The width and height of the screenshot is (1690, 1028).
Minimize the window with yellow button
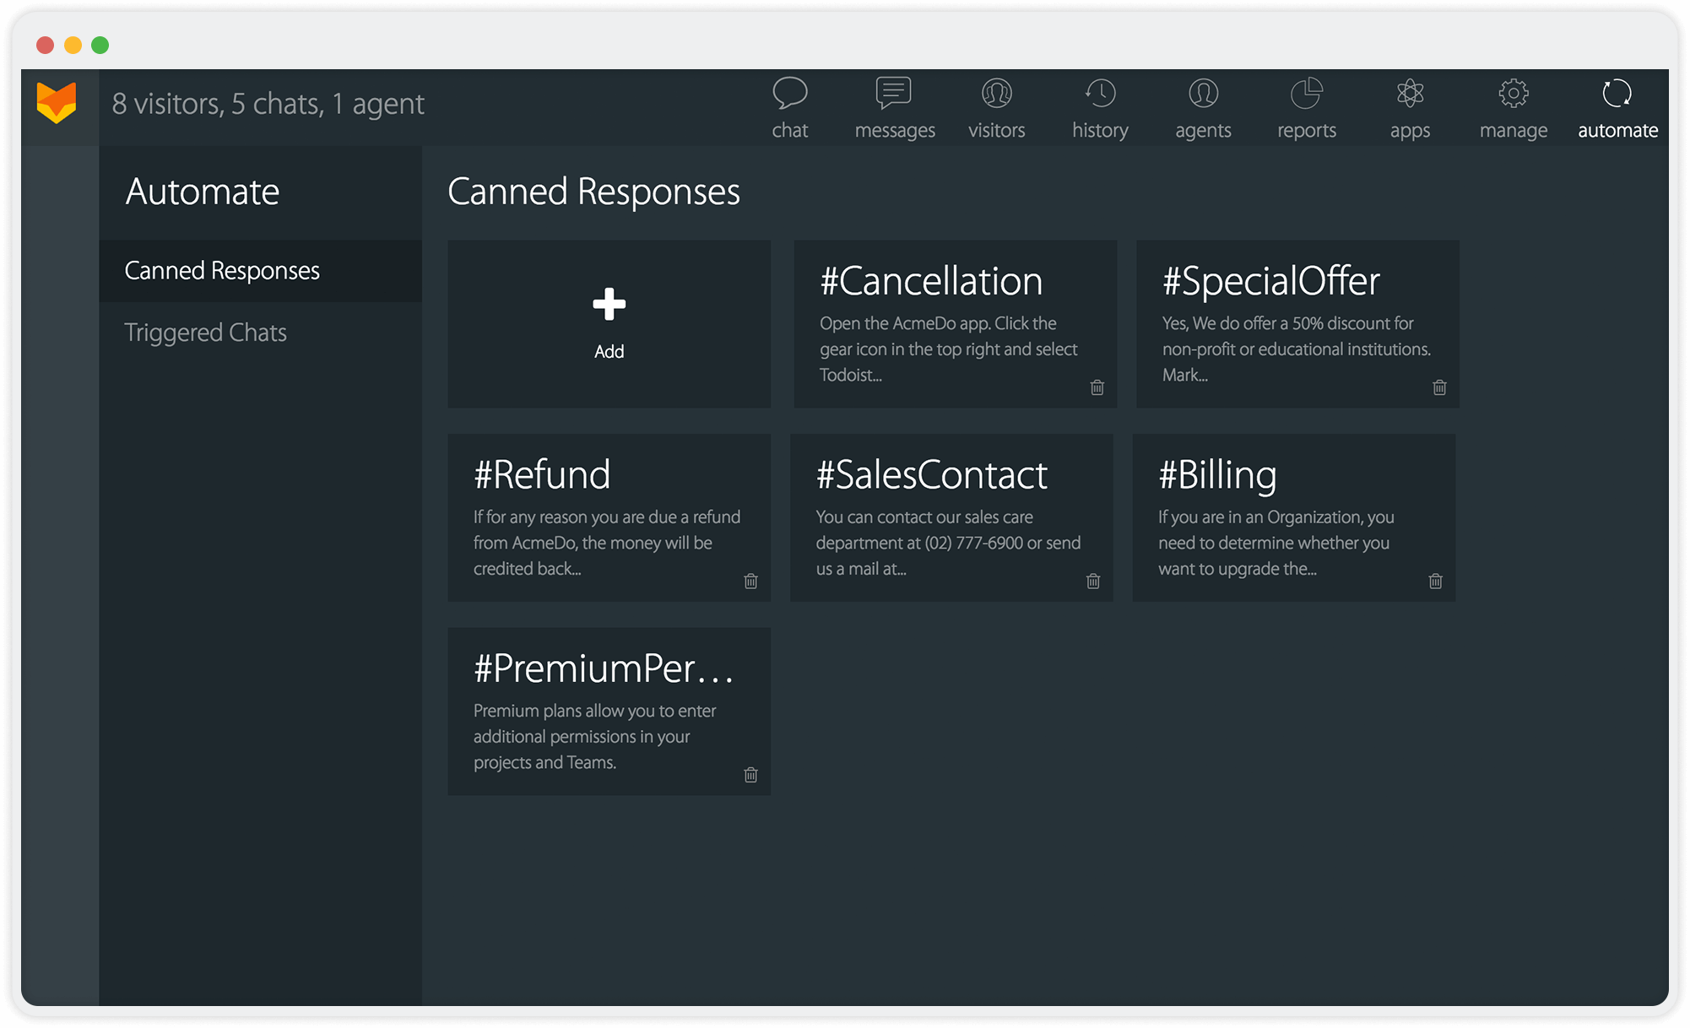point(73,45)
